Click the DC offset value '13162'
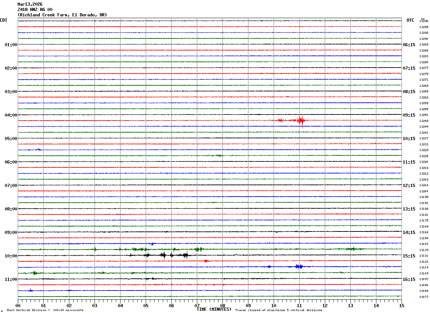 point(424,233)
